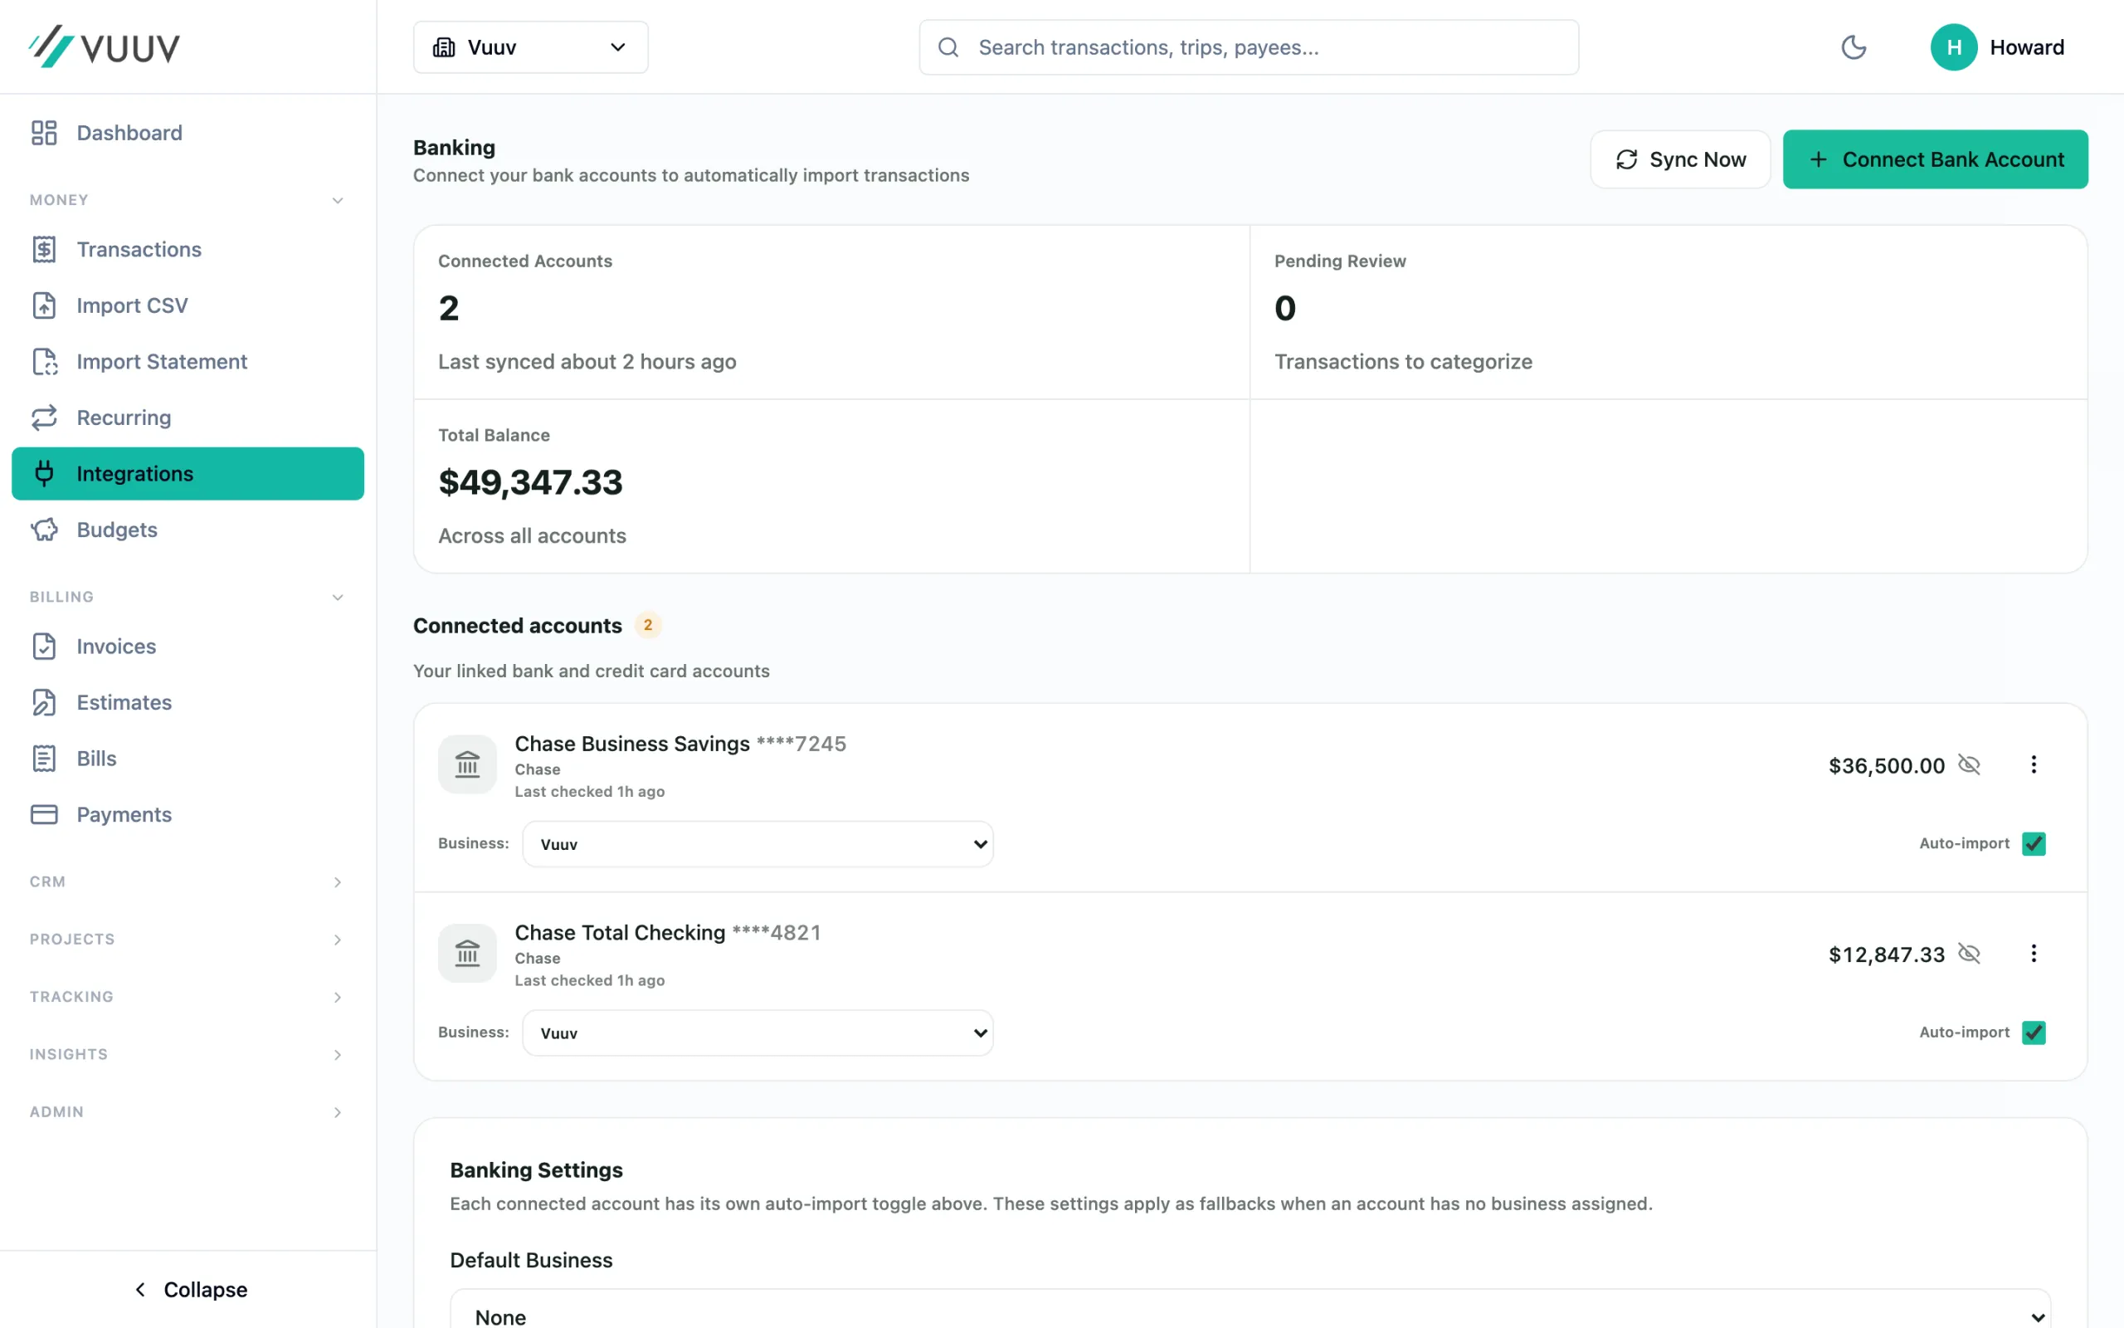The height and width of the screenshot is (1328, 2124).
Task: Focus the search transactions field
Action: 1248,47
